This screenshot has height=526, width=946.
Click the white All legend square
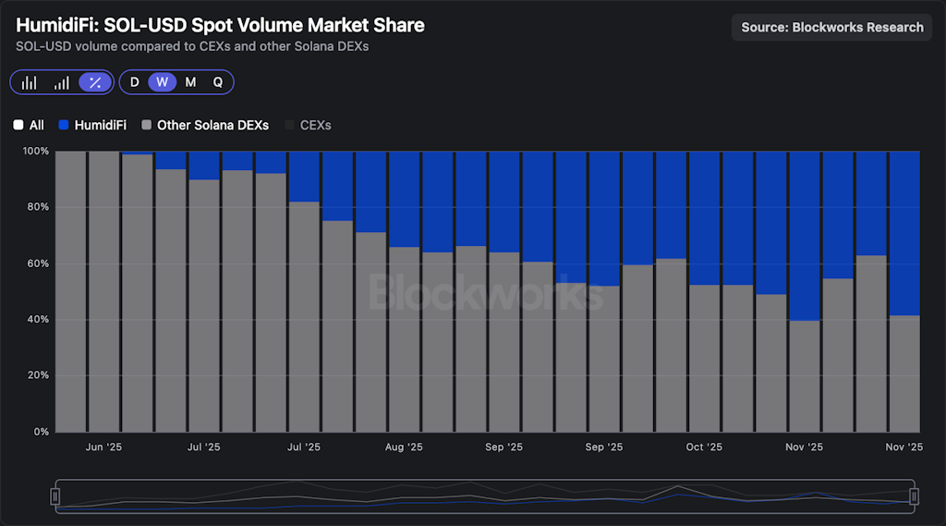18,125
